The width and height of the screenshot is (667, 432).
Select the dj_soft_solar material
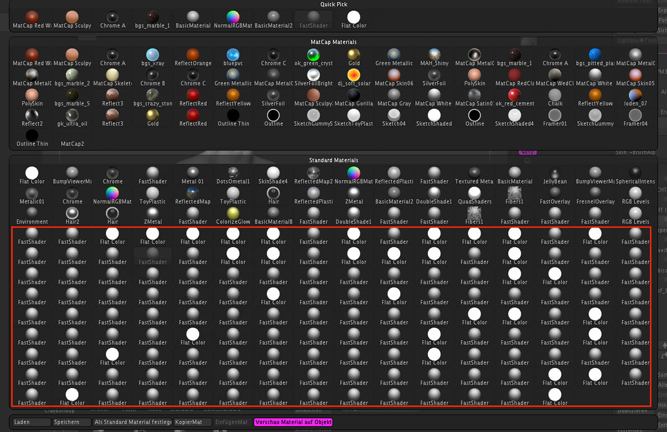click(354, 76)
